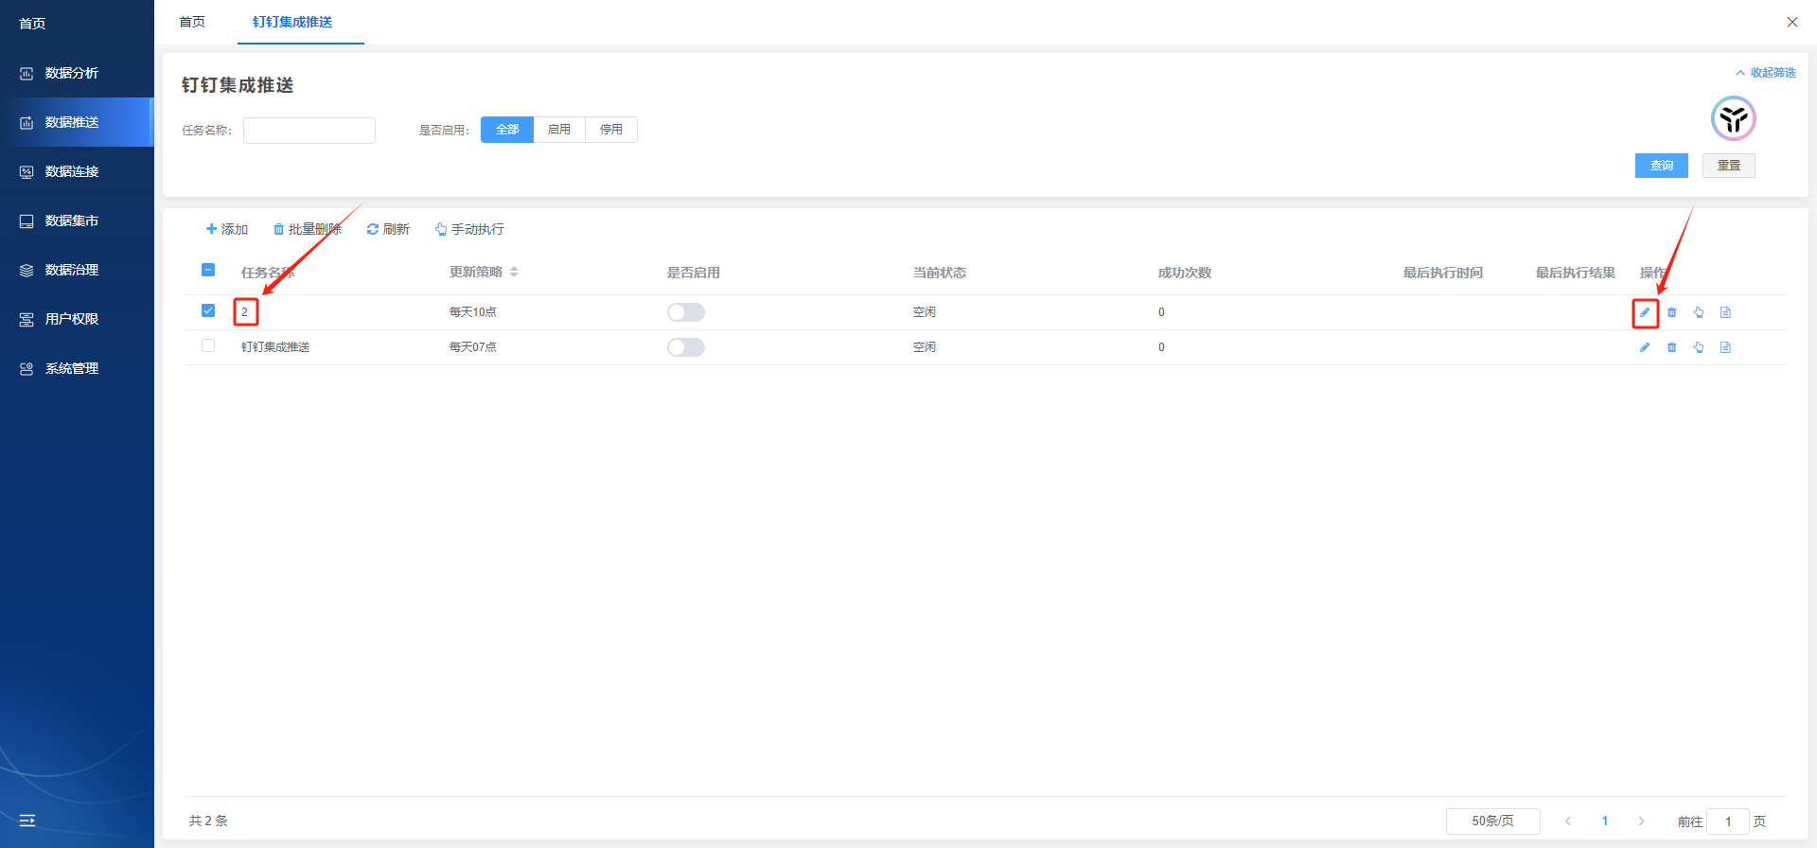Enable the switch for task 2
Screen dimensions: 1817x848
pos(686,312)
